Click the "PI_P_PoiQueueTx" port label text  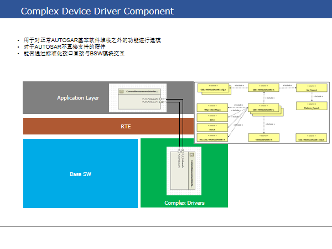click(x=150, y=102)
